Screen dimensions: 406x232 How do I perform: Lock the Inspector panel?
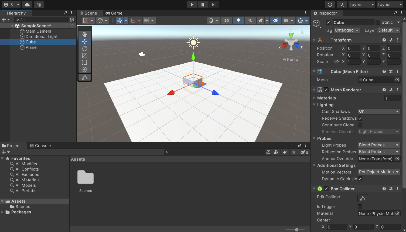[x=396, y=13]
